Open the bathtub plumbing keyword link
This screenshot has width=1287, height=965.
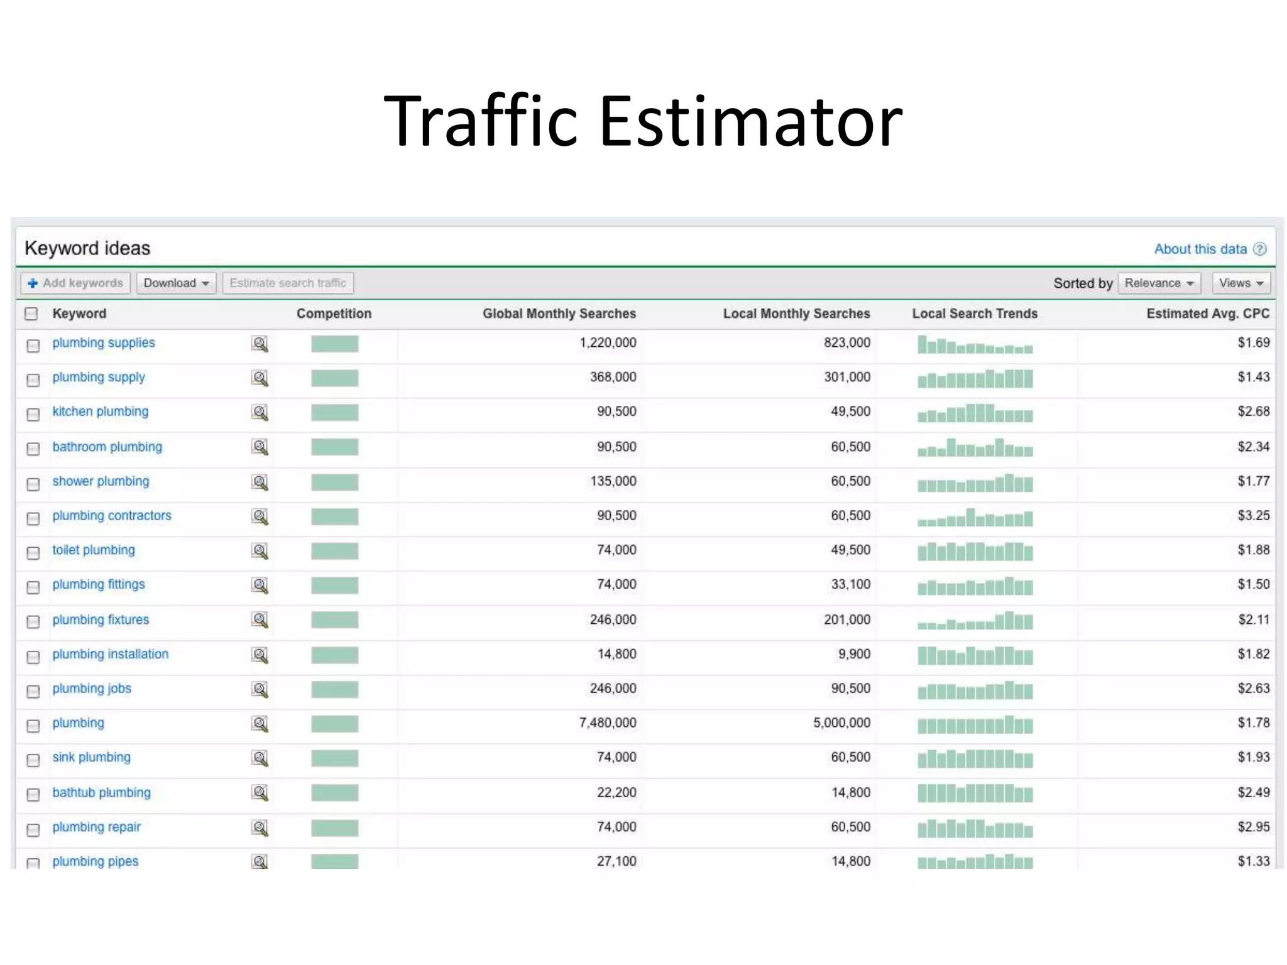coord(102,793)
